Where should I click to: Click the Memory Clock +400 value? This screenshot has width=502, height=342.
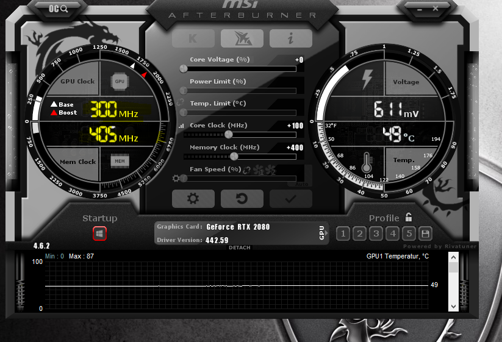click(x=295, y=148)
